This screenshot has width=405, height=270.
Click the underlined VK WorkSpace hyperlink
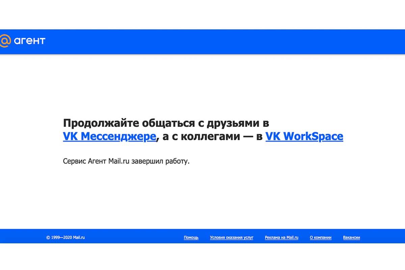click(x=304, y=136)
